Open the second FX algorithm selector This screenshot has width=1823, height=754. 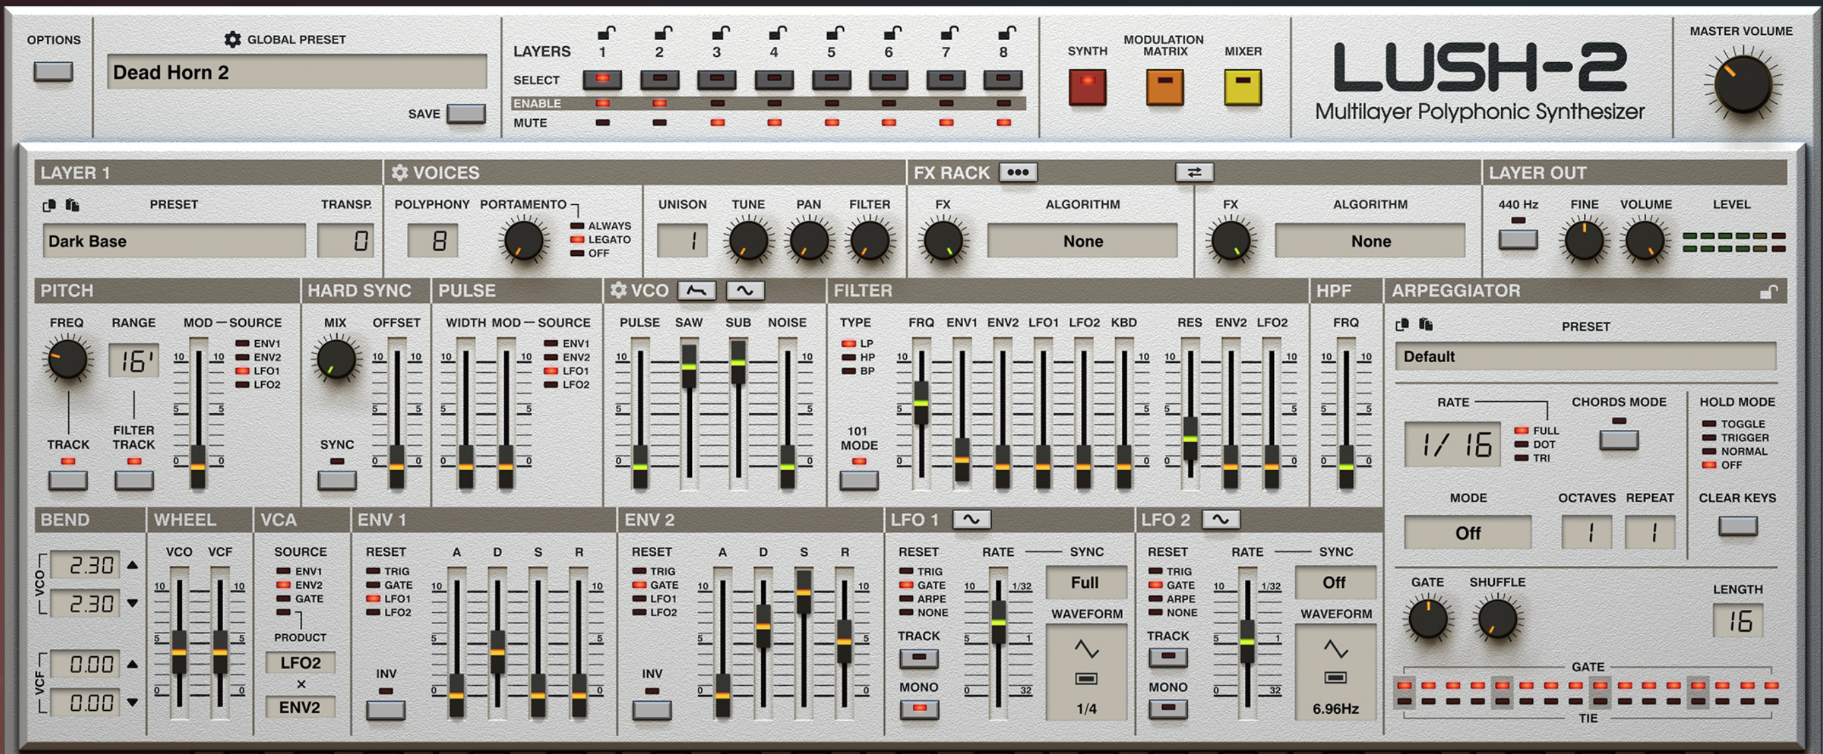[1370, 241]
